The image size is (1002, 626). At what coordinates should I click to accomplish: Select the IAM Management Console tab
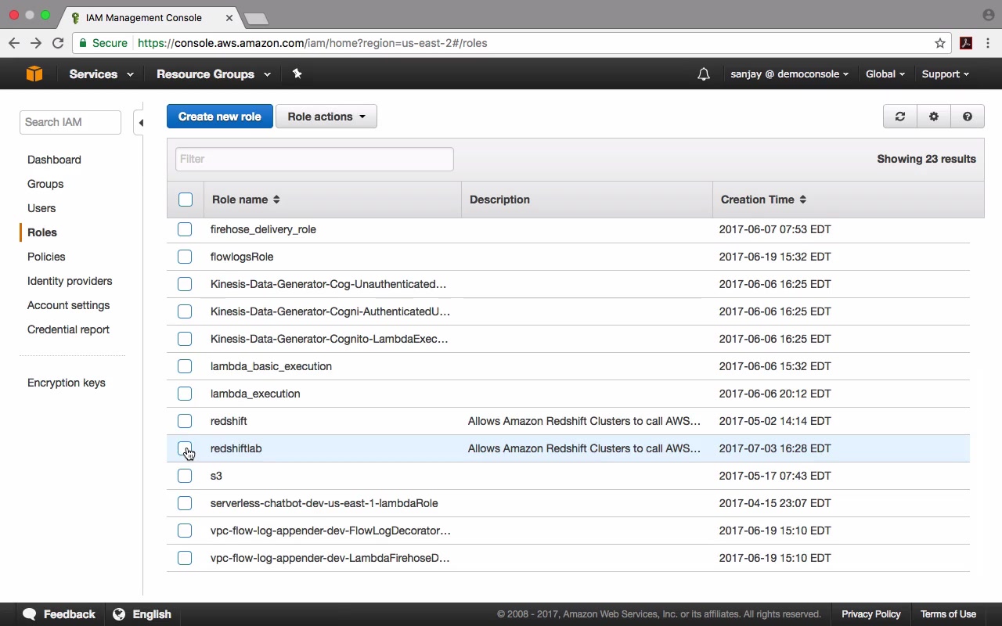coord(153,17)
